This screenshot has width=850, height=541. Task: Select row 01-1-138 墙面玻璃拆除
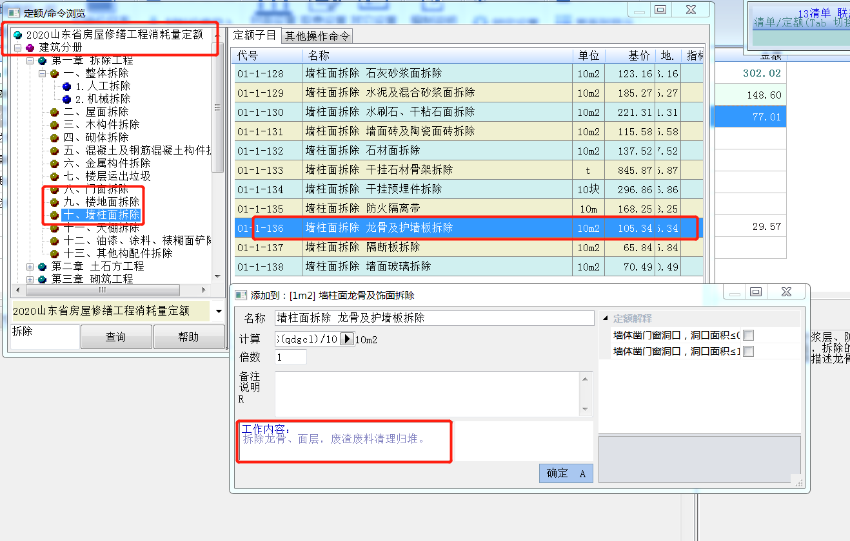coord(468,267)
